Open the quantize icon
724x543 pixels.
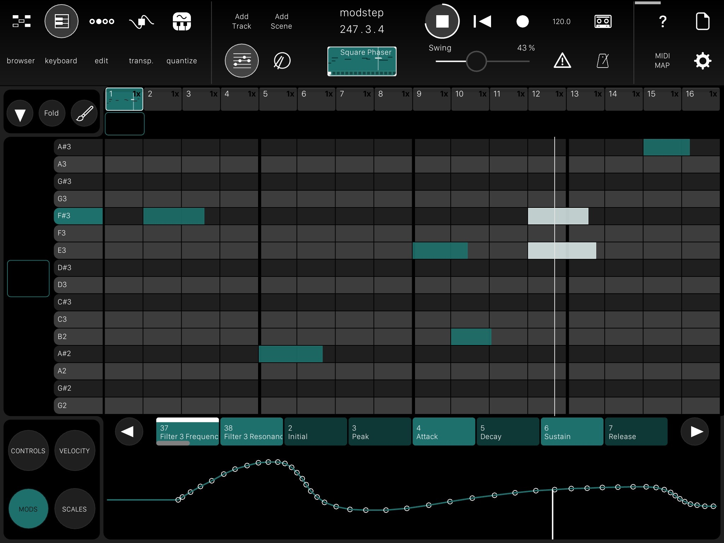click(x=182, y=21)
